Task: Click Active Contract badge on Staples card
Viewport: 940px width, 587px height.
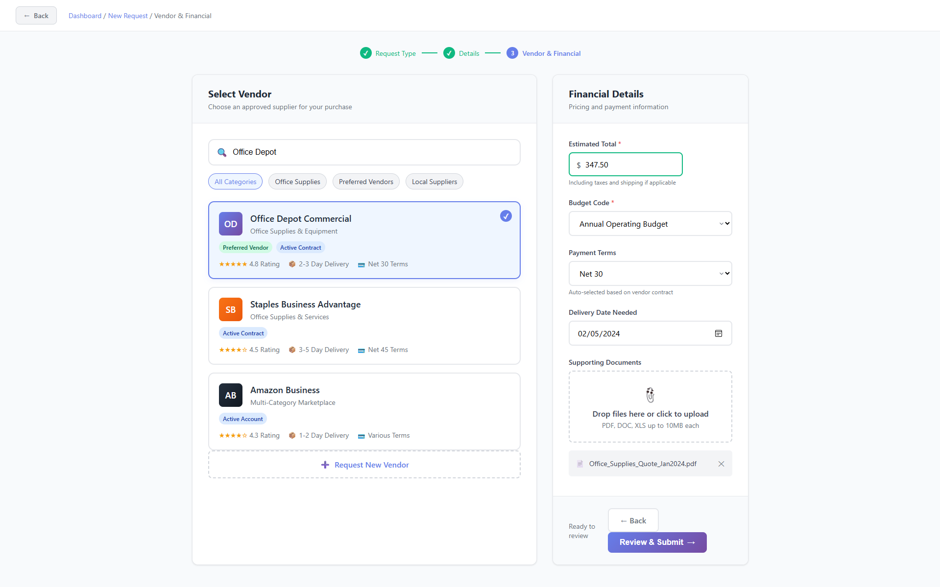Action: coord(243,333)
